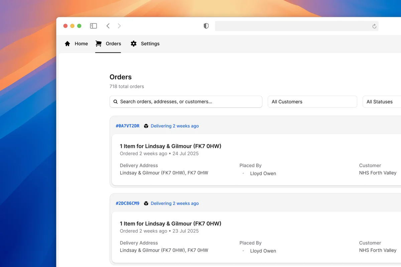Click the browser forward arrow
The image size is (401, 267).
point(119,26)
